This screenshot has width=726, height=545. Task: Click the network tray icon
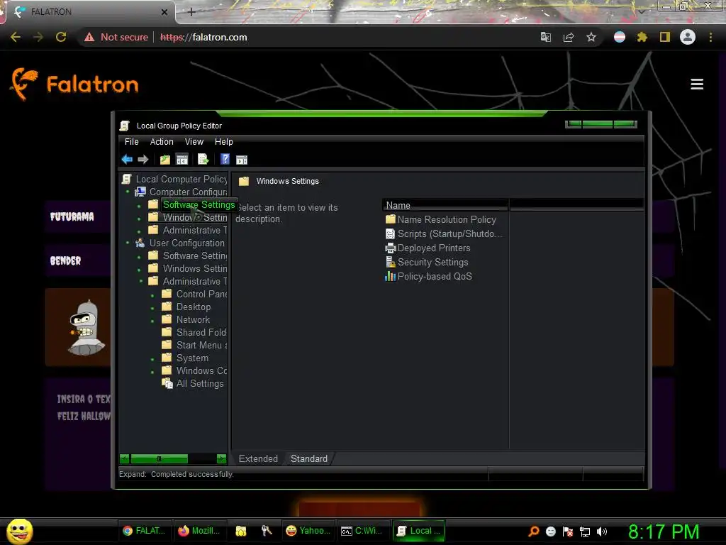(x=585, y=532)
